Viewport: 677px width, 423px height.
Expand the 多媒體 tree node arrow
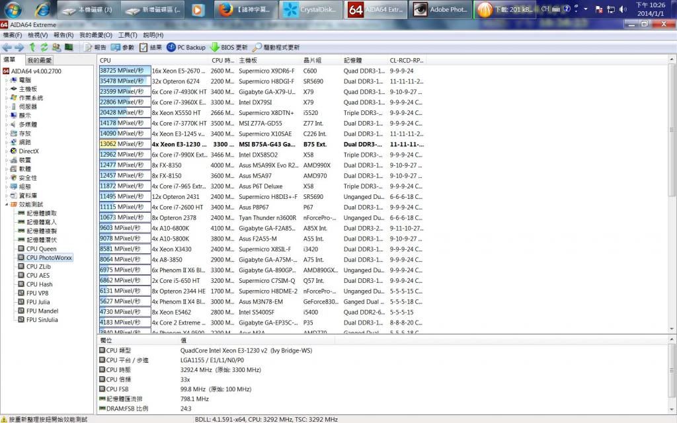point(6,124)
